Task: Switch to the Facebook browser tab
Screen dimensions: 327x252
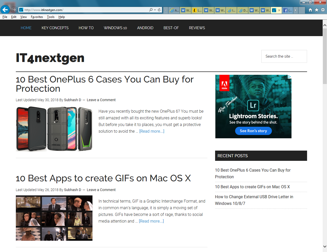Action: click(287, 10)
